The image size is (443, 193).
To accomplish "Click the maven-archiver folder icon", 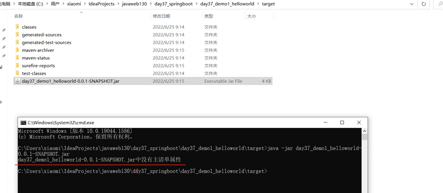I will tap(17, 50).
